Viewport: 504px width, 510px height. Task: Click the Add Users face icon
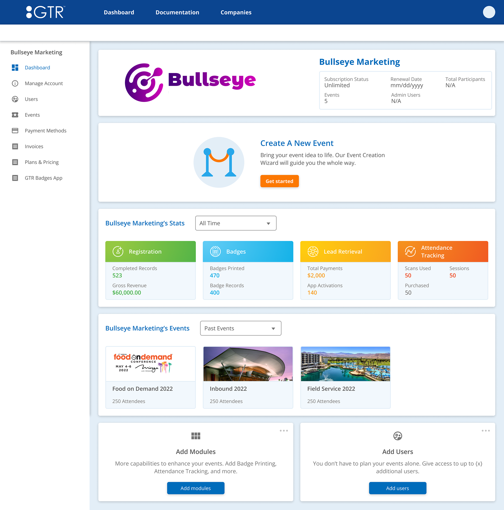pyautogui.click(x=397, y=436)
